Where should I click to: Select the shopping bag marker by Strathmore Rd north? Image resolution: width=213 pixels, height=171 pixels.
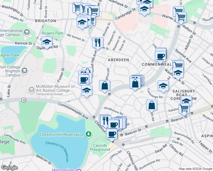pos(105,86)
